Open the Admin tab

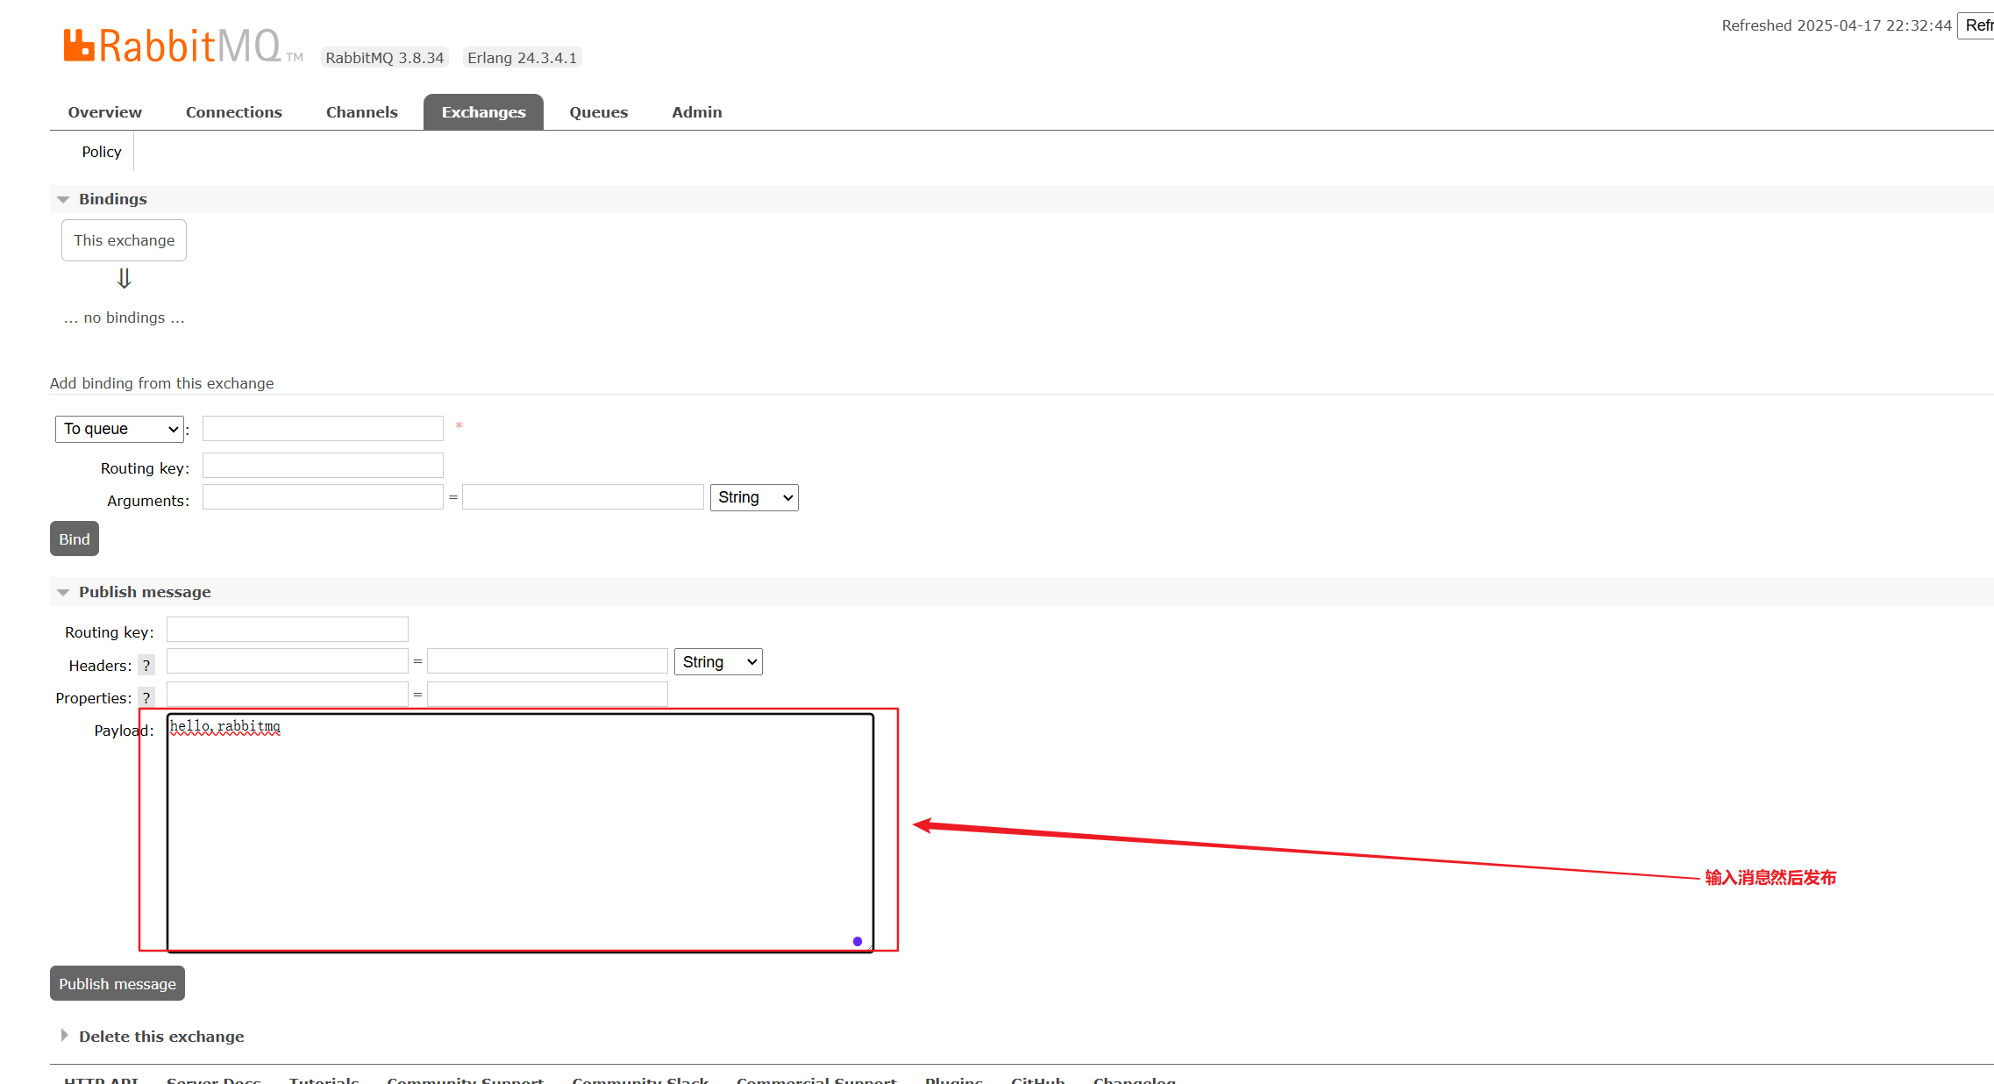pyautogui.click(x=696, y=112)
